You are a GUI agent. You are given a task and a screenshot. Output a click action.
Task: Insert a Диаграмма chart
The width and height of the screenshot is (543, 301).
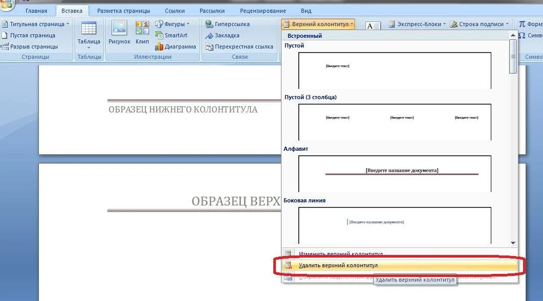pos(176,47)
